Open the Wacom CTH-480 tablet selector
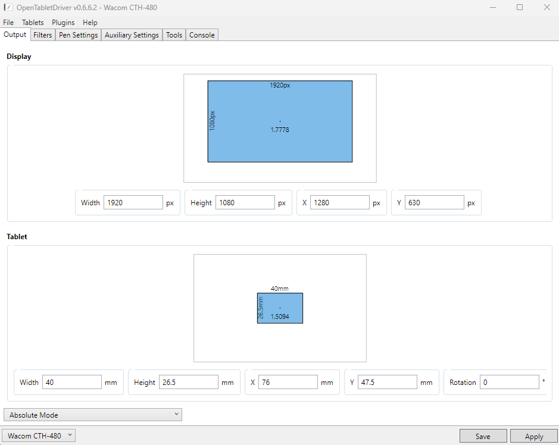This screenshot has width=559, height=445. point(39,435)
